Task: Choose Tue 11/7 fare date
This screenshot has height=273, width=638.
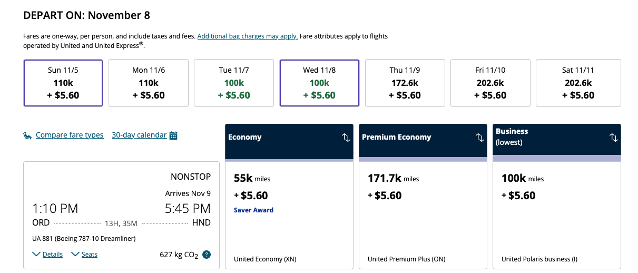Action: [234, 83]
